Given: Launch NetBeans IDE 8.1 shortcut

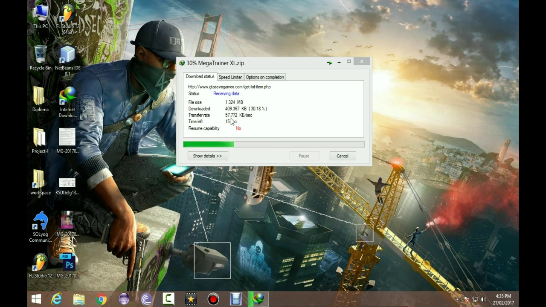Looking at the screenshot, I should click(x=67, y=61).
